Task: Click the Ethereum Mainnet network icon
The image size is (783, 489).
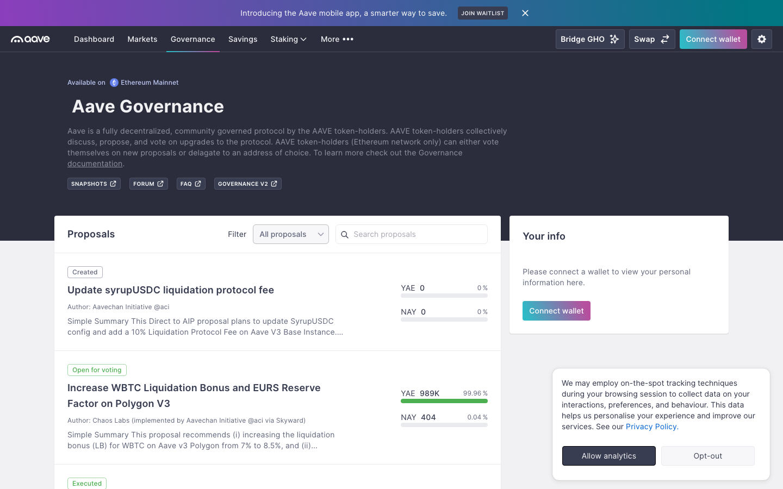Action: tap(114, 82)
